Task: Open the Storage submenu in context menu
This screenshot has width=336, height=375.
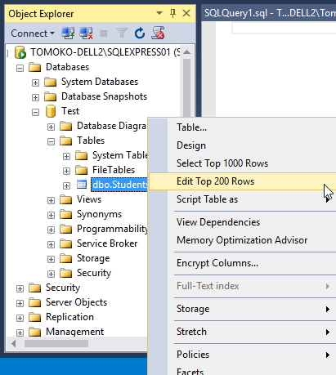Action: point(243,309)
